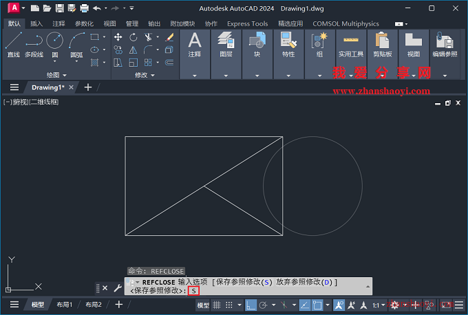Open the annotation scale 1:1 dropdown

click(x=379, y=305)
